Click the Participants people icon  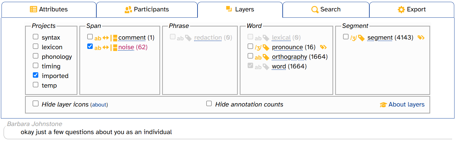point(128,10)
